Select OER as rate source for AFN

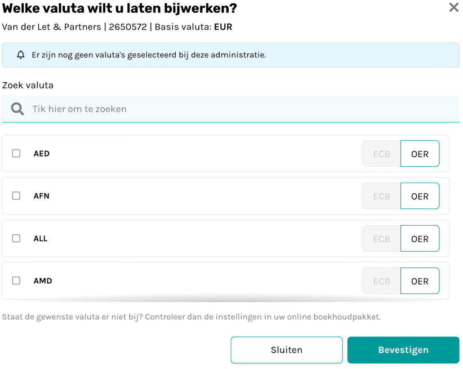point(419,196)
